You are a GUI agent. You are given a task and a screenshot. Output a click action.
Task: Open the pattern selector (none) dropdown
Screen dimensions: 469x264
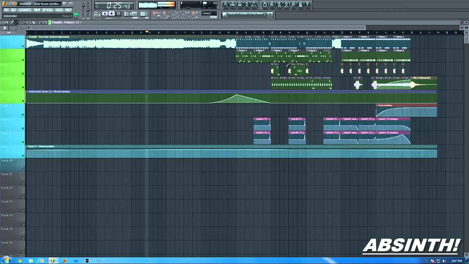210,14
